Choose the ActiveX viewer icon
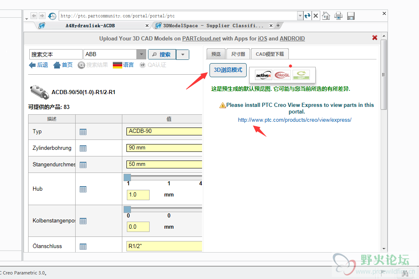The image size is (419, 279). (x=264, y=75)
